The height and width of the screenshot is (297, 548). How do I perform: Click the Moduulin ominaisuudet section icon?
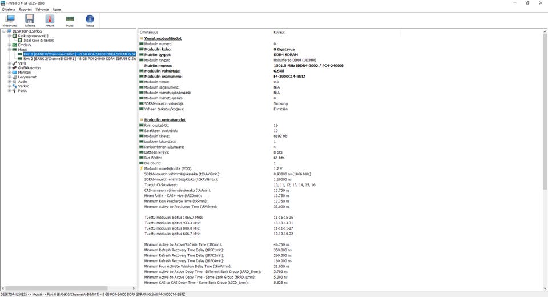(142, 119)
